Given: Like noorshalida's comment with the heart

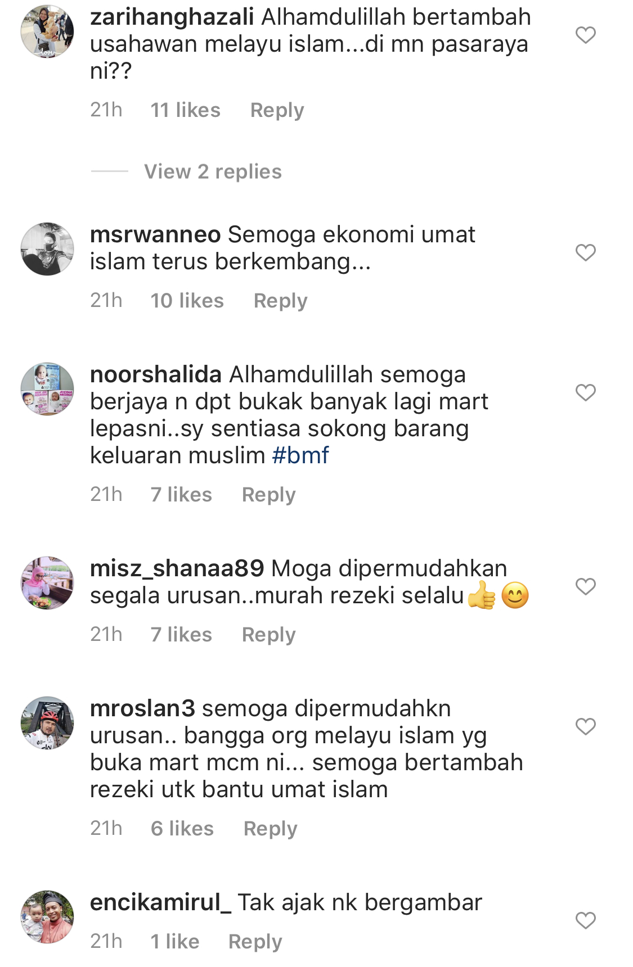Looking at the screenshot, I should point(586,392).
